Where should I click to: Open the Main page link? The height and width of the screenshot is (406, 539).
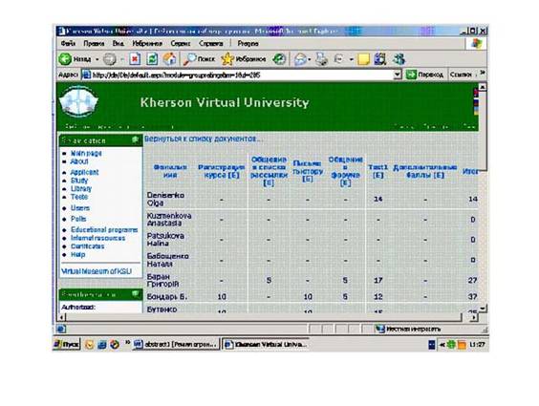(86, 153)
